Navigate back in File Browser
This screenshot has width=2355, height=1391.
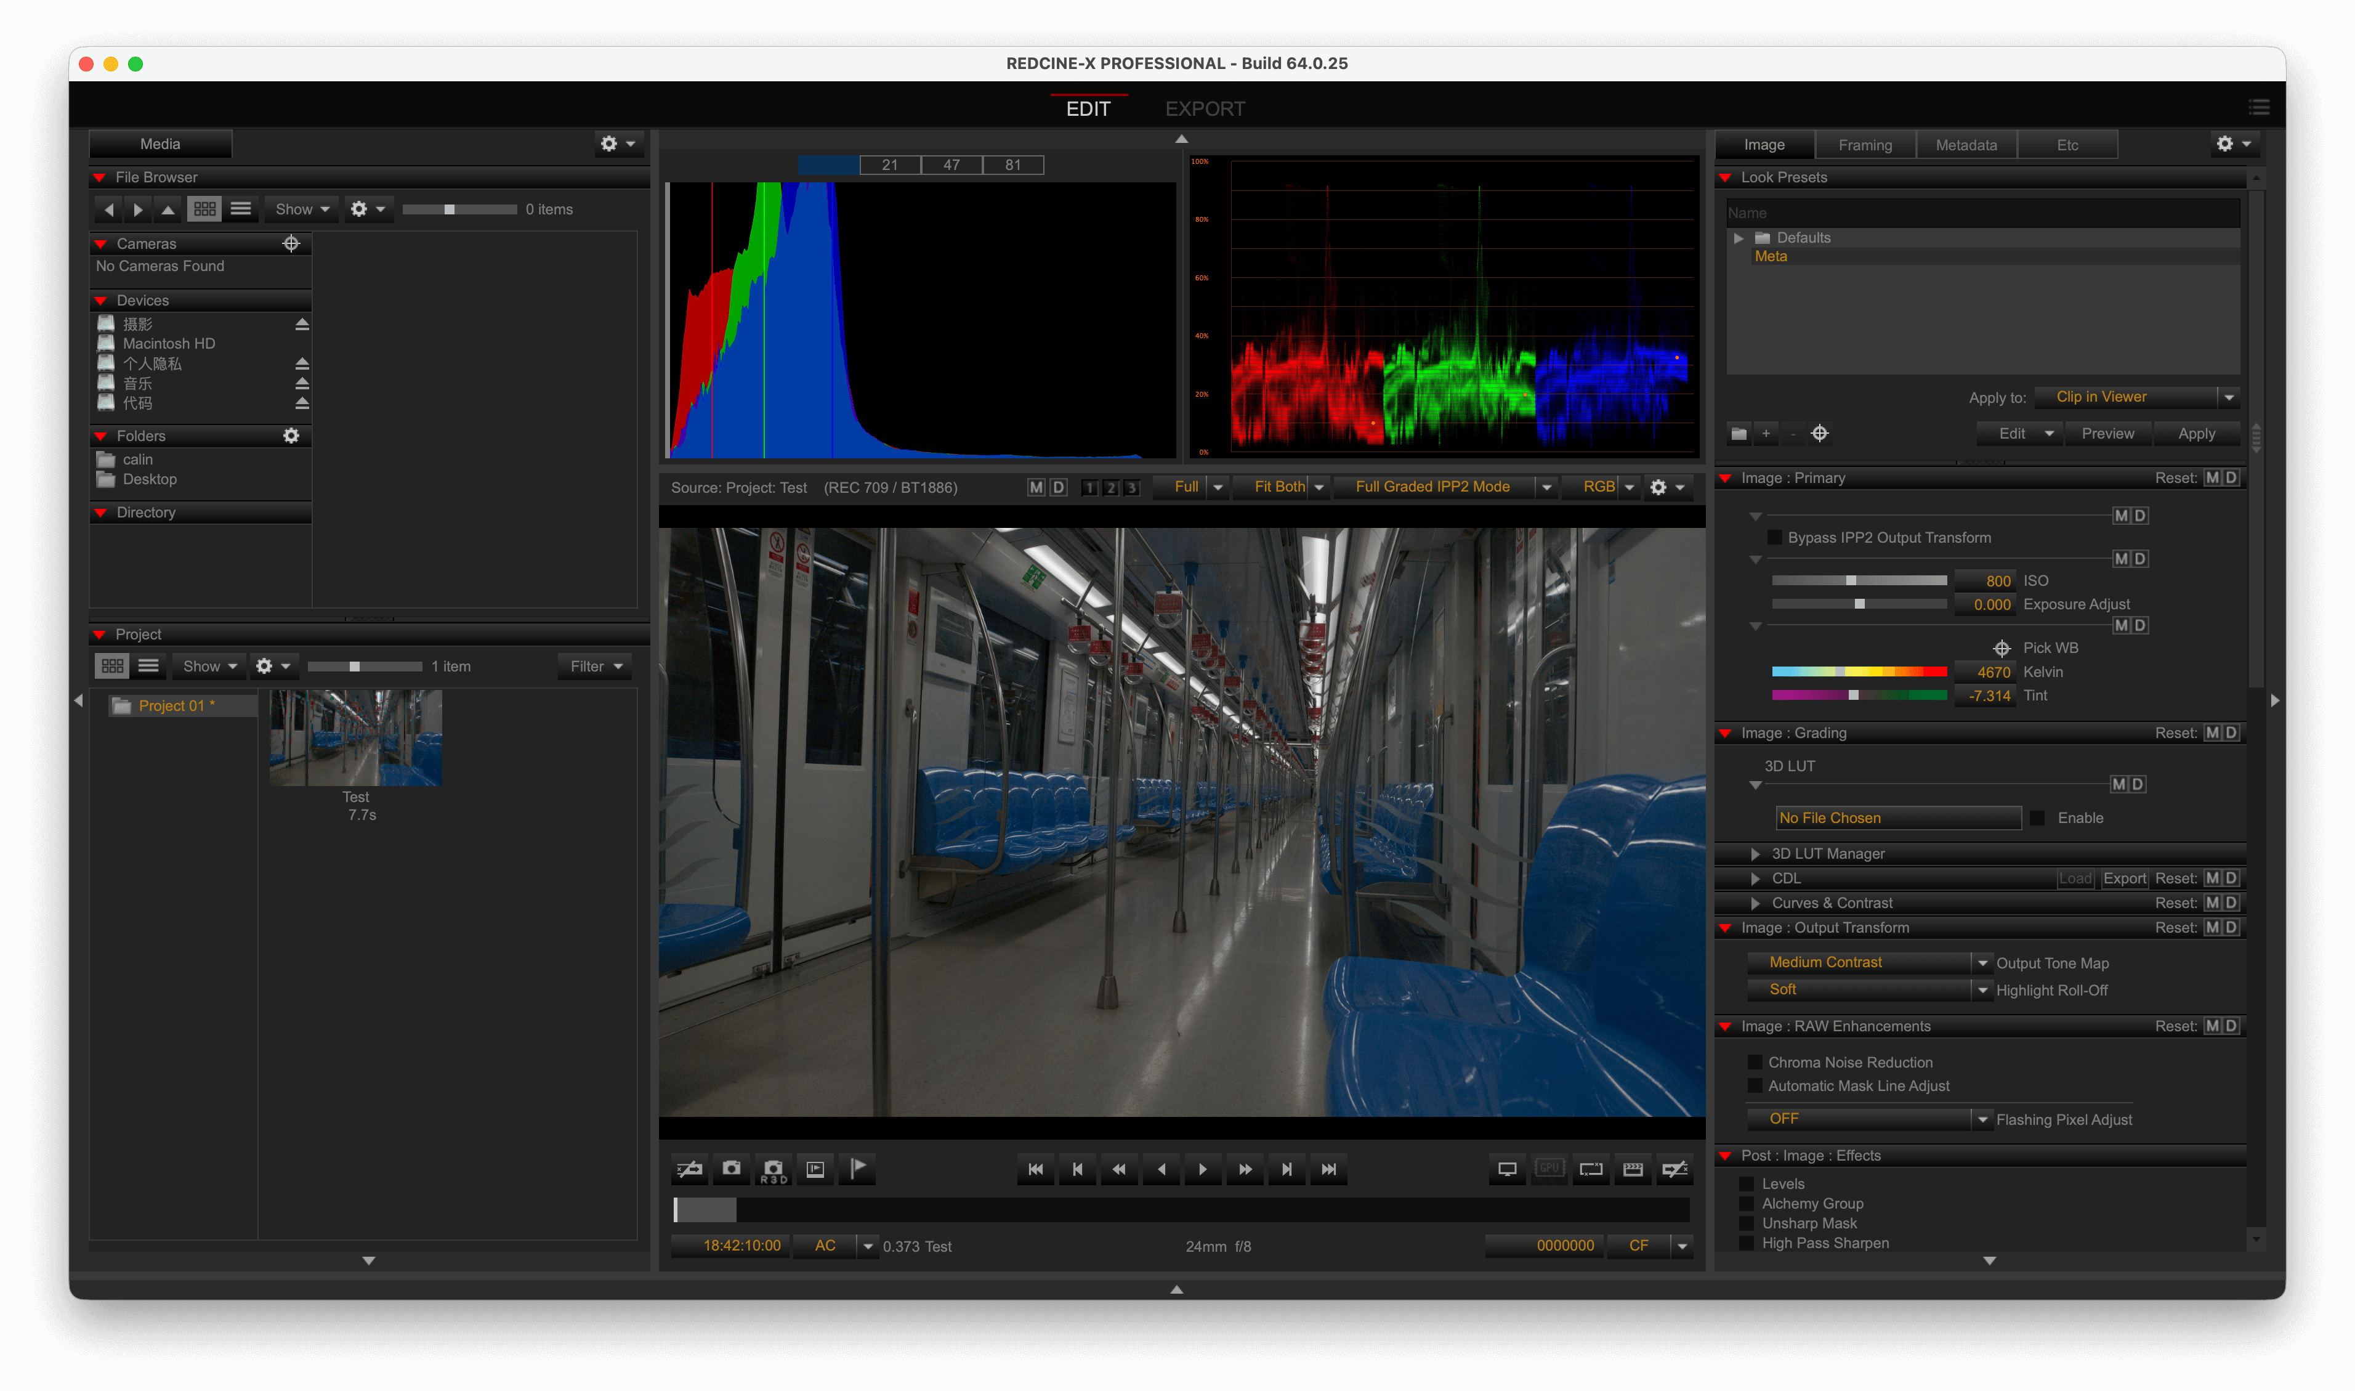coord(108,209)
